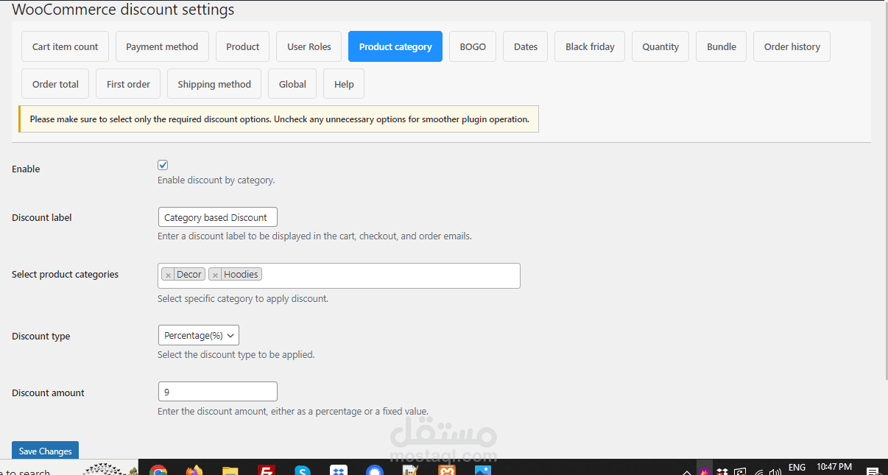888x475 pixels.
Task: Switch to the Bundle tab
Action: pyautogui.click(x=722, y=46)
